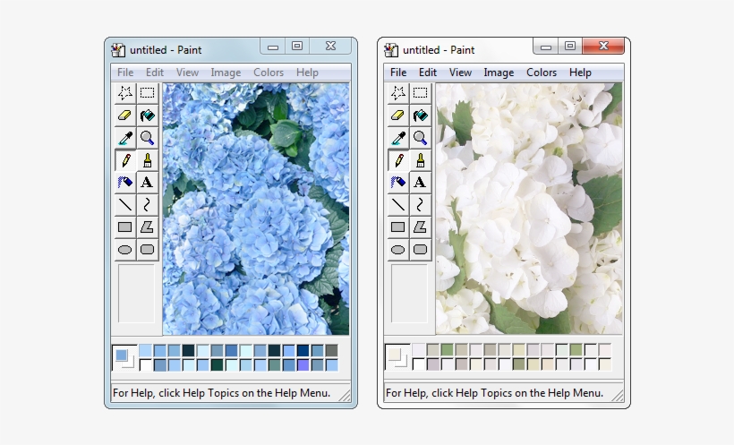This screenshot has width=734, height=445.
Task: Choose the Rectangle shape tool in the right window
Action: tap(398, 227)
